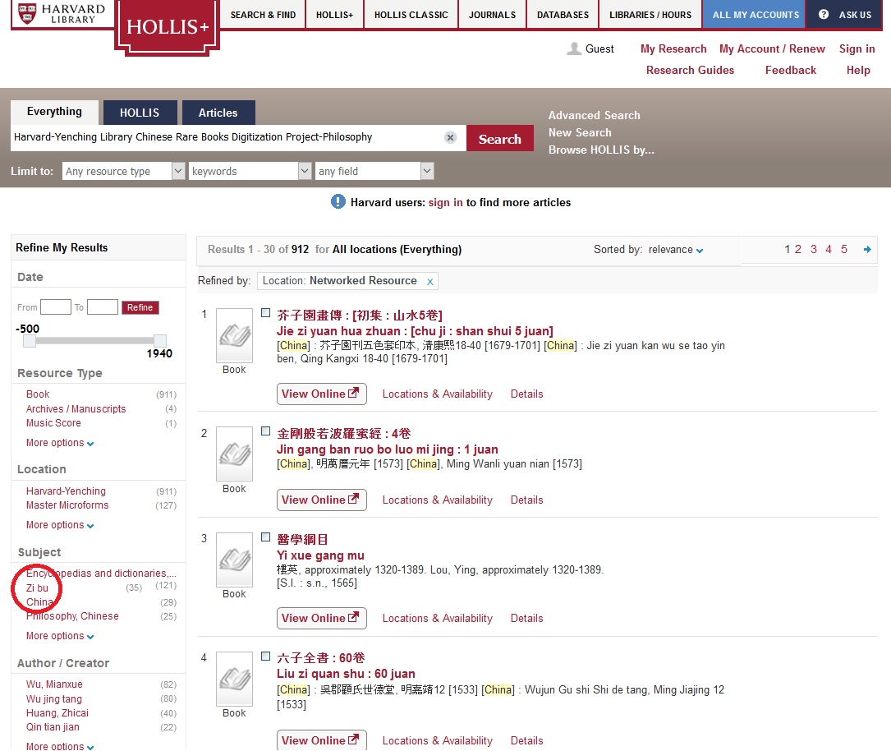Image resolution: width=891 pixels, height=751 pixels.
Task: Open the Feedback link
Action: 791,70
